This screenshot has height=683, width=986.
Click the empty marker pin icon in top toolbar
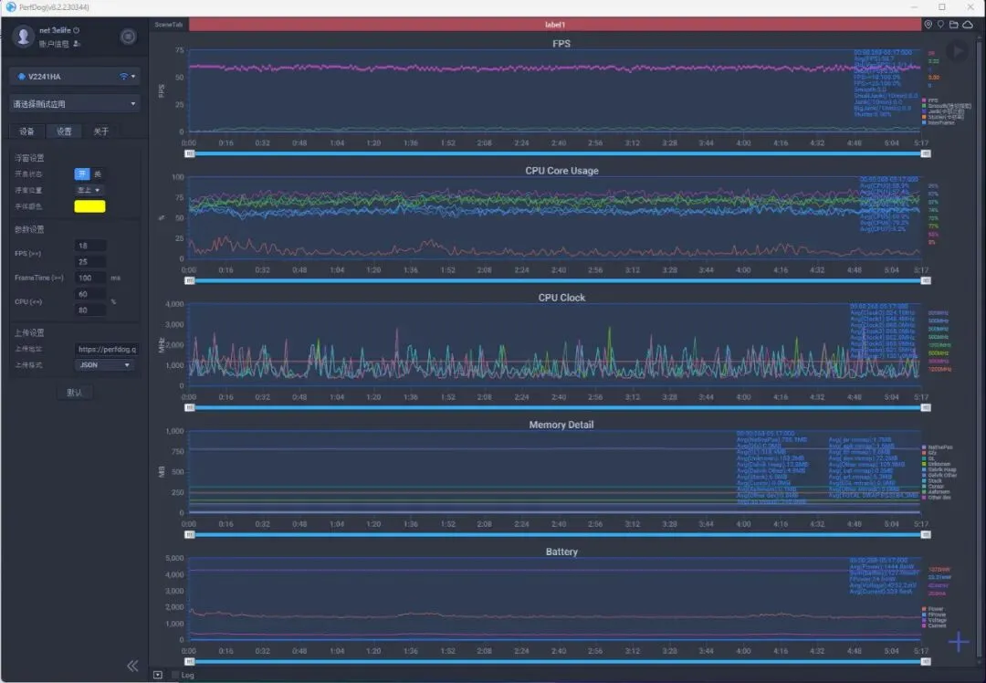coord(940,25)
